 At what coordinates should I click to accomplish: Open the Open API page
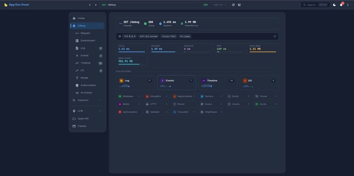[x=87, y=119]
